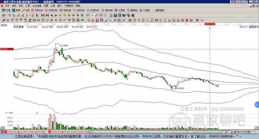Image resolution: width=259 pixels, height=139 pixels.
Task: Open the 帮助 menu
Action: pyautogui.click(x=78, y=6)
